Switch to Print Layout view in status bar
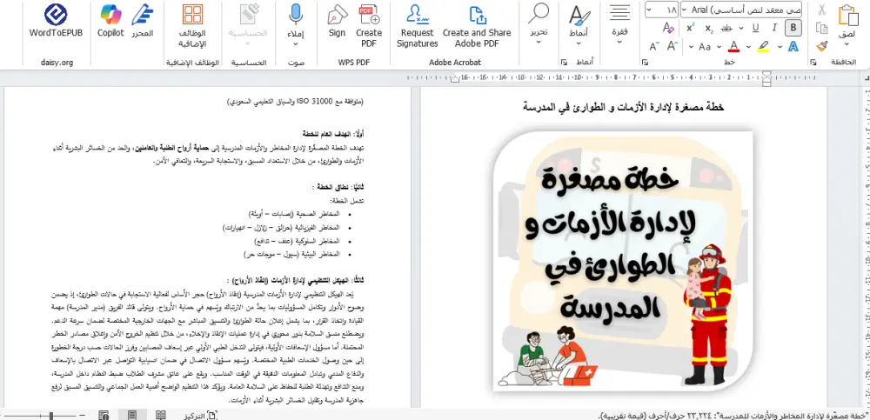This screenshot has width=870, height=420. pyautogui.click(x=132, y=415)
